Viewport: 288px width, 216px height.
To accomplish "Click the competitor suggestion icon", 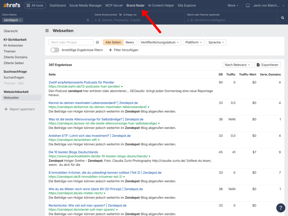I will (121, 15).
